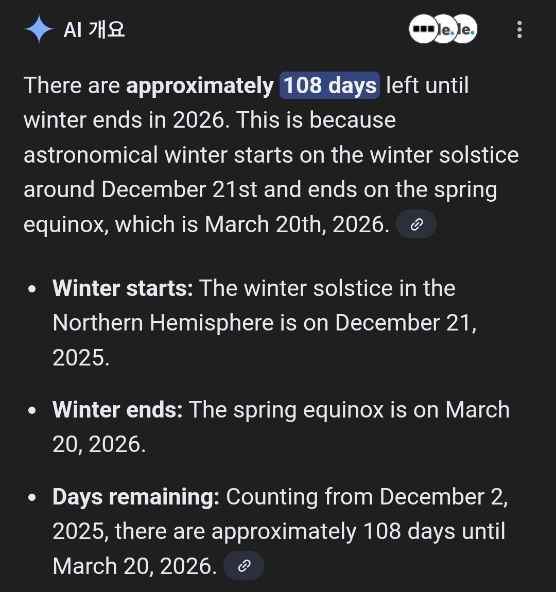Open the three-dot more options menu

(519, 29)
